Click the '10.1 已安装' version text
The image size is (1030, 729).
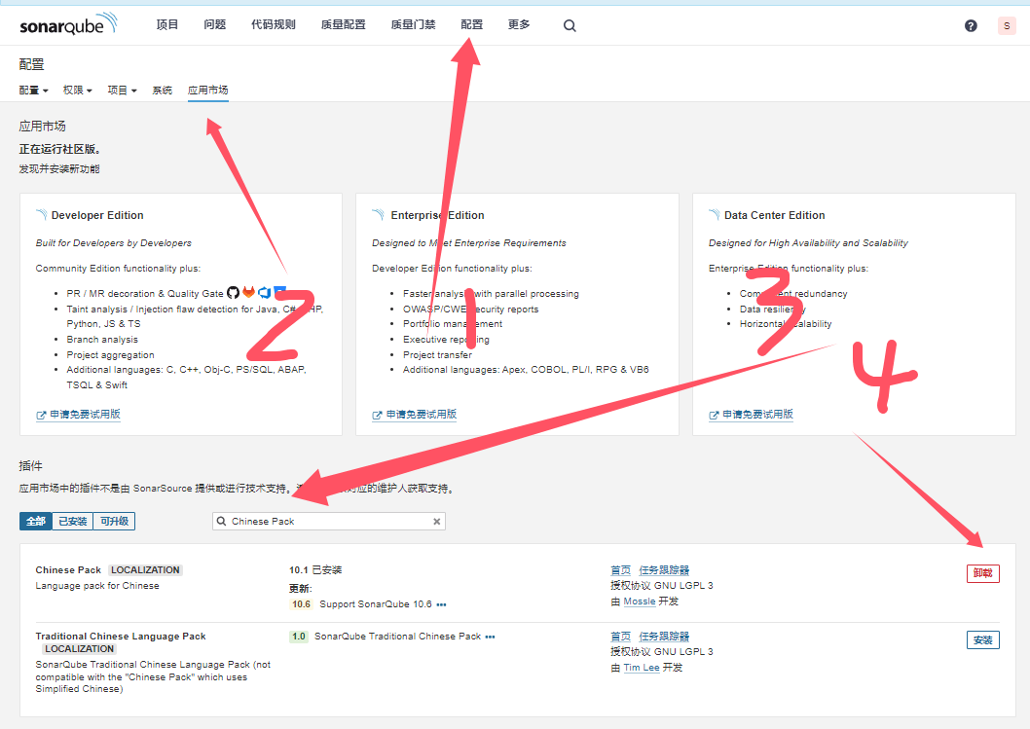coord(316,570)
